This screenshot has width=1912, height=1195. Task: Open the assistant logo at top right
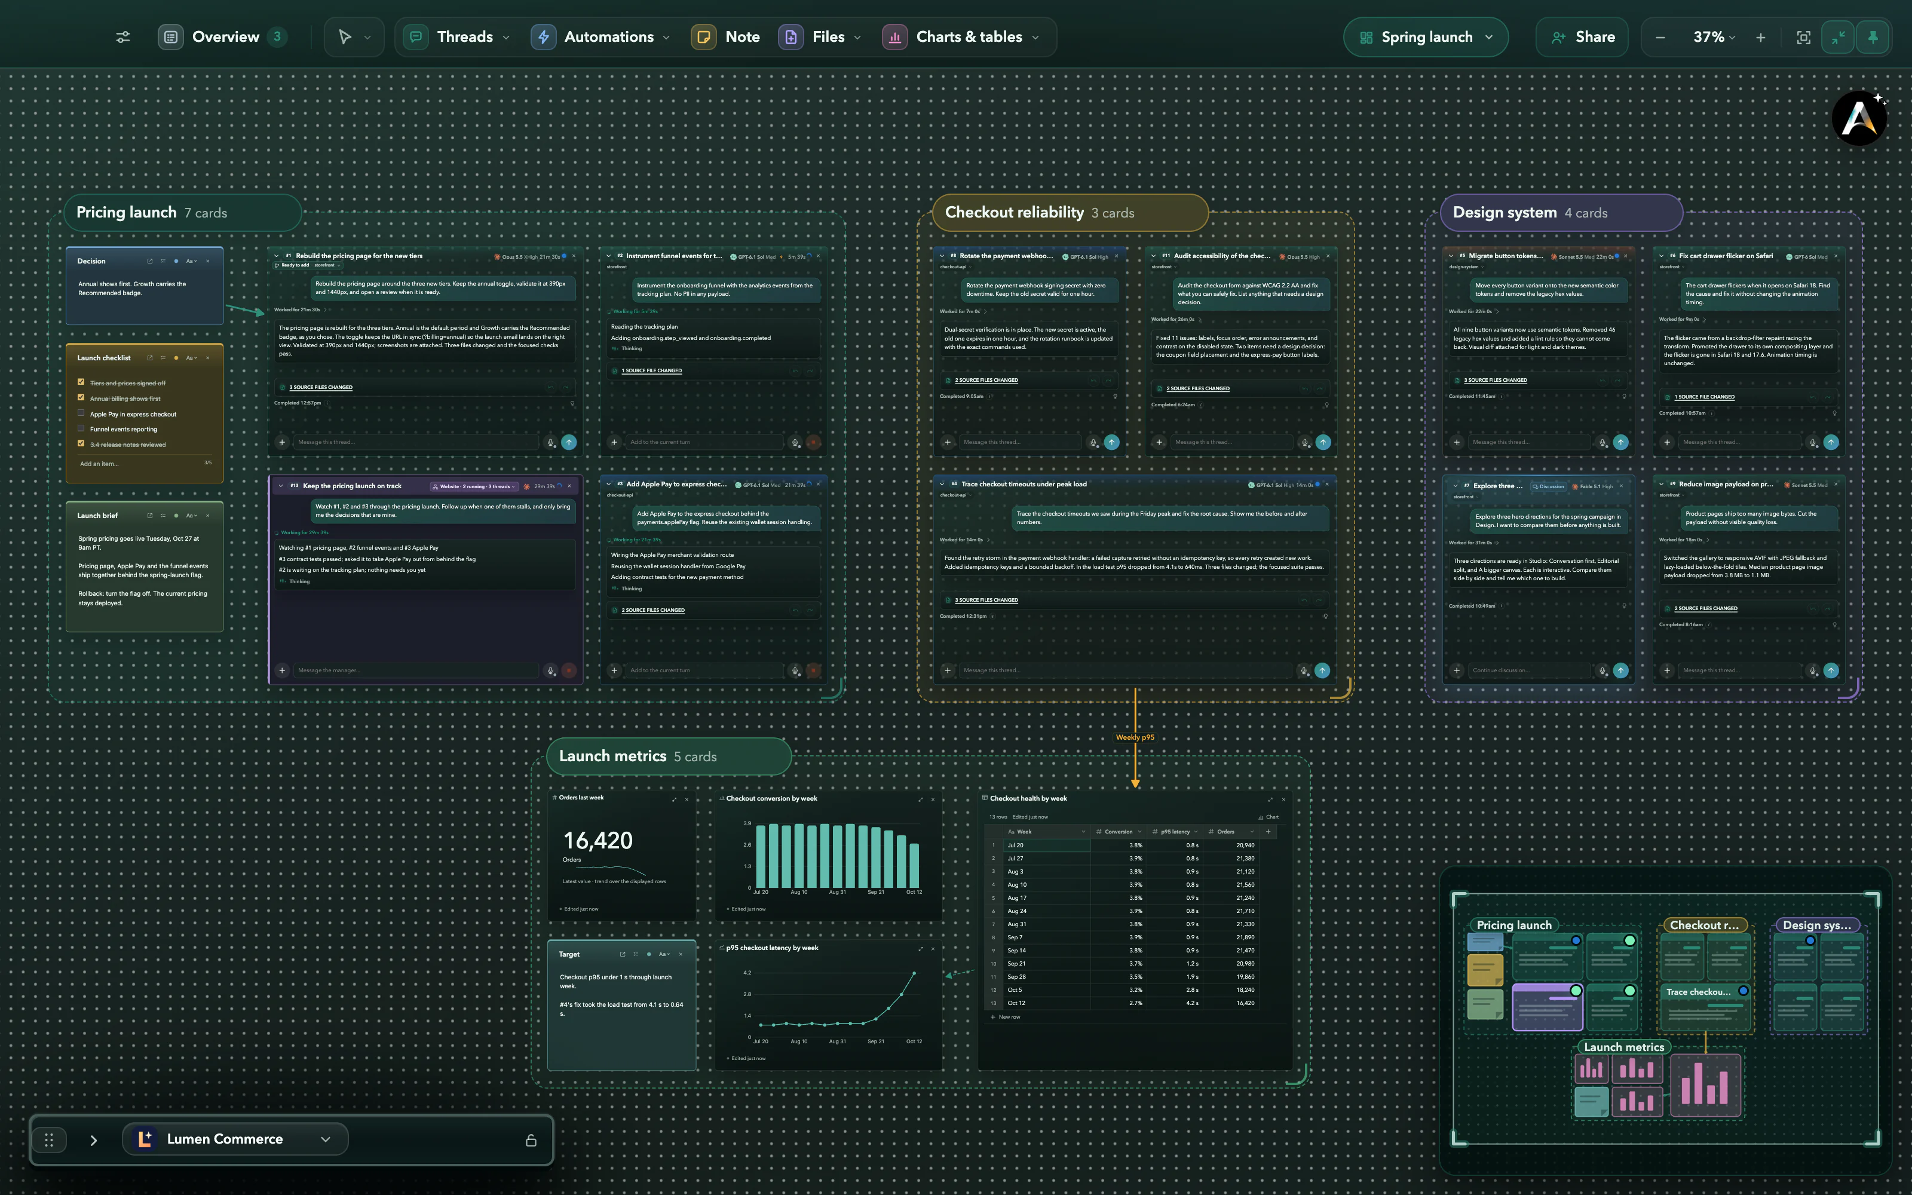tap(1860, 118)
